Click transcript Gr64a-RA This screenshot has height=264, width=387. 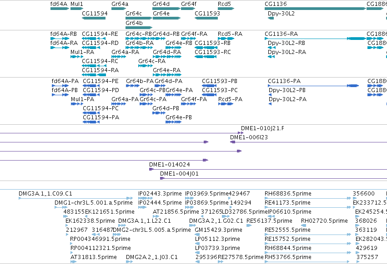[x=125, y=52]
